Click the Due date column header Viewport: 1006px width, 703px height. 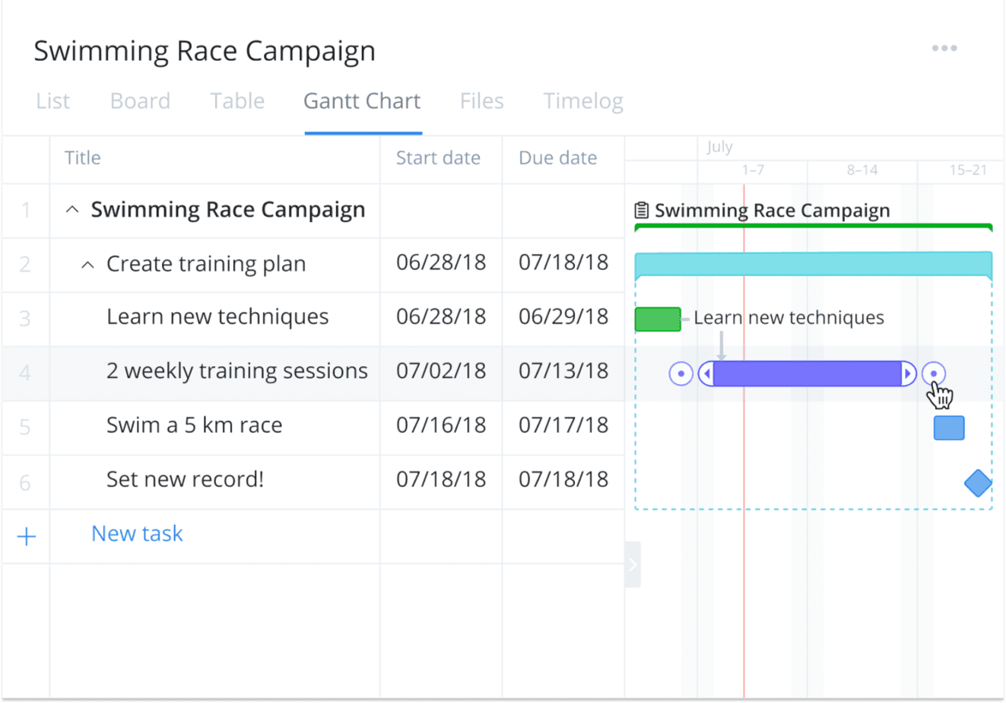click(x=557, y=157)
